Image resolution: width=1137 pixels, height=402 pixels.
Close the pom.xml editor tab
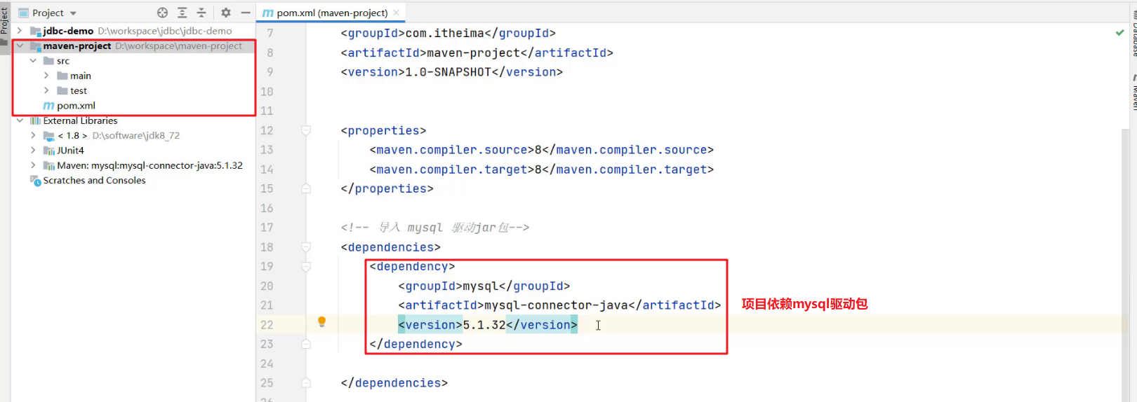click(396, 13)
